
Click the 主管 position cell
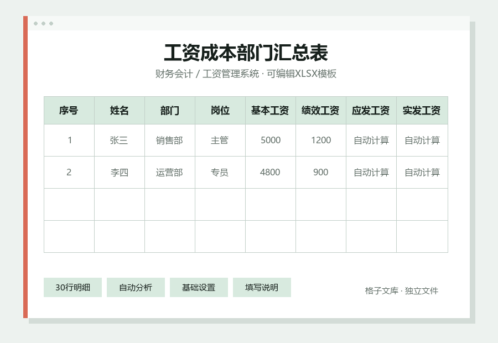tap(220, 141)
